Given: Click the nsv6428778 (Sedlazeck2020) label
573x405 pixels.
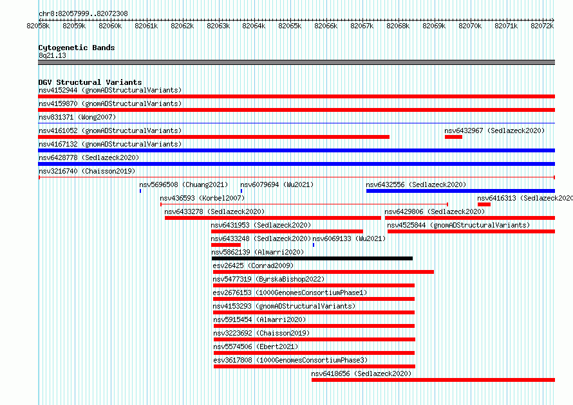Looking at the screenshot, I should point(89,157).
